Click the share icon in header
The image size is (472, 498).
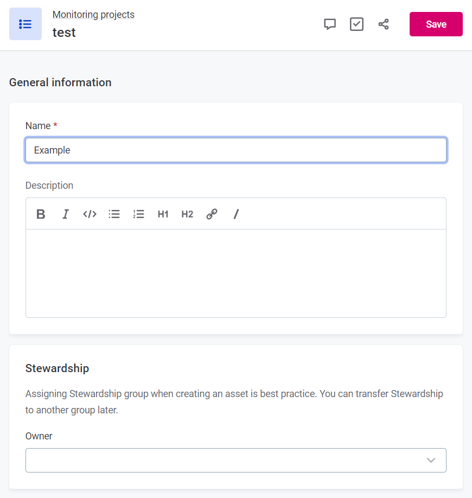point(384,24)
